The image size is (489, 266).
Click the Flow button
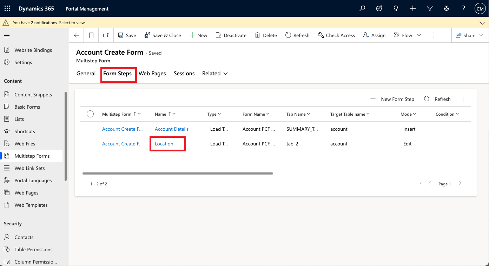[x=403, y=35]
